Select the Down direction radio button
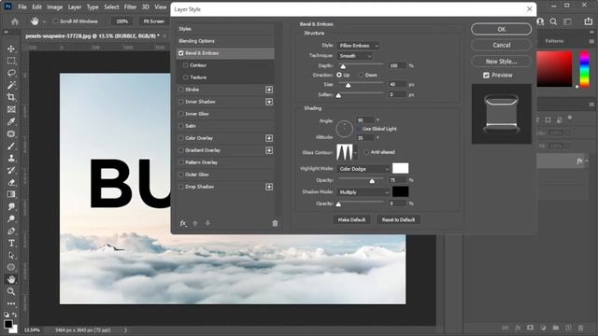Viewport: 598px width, 336px height. click(x=362, y=75)
